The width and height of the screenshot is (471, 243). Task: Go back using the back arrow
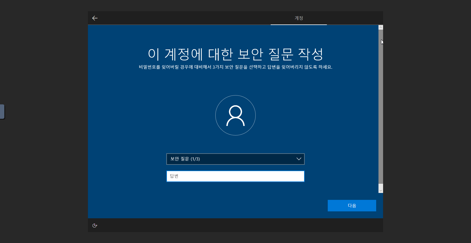pos(95,18)
